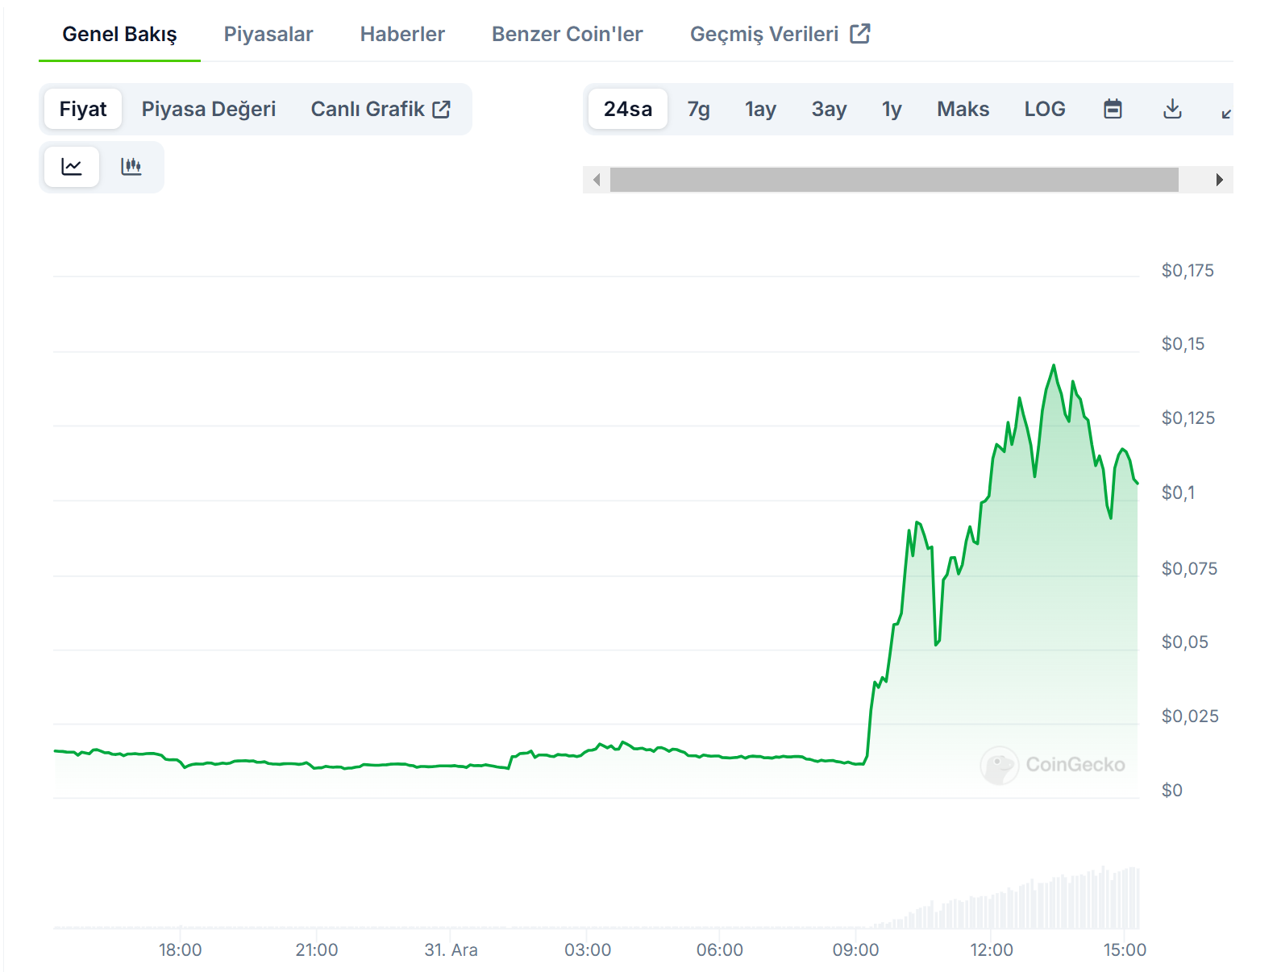Open the Piyasalar tab

(x=268, y=34)
